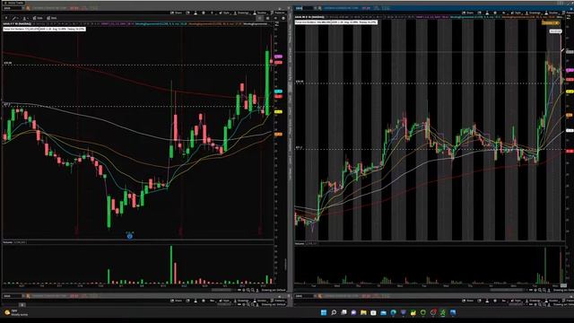The height and width of the screenshot is (323, 574).
Task: Open Drawings menu on right chart
Action: coord(534,13)
